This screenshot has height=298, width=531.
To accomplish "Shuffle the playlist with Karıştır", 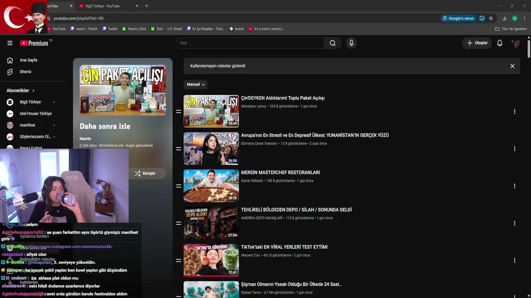I will point(145,173).
